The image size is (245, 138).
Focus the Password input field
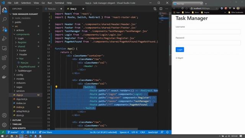pos(208,43)
